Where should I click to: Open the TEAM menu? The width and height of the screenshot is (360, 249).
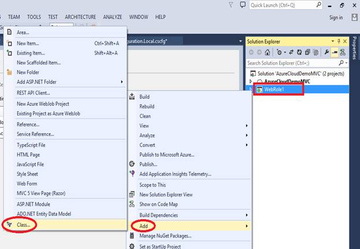(14, 17)
